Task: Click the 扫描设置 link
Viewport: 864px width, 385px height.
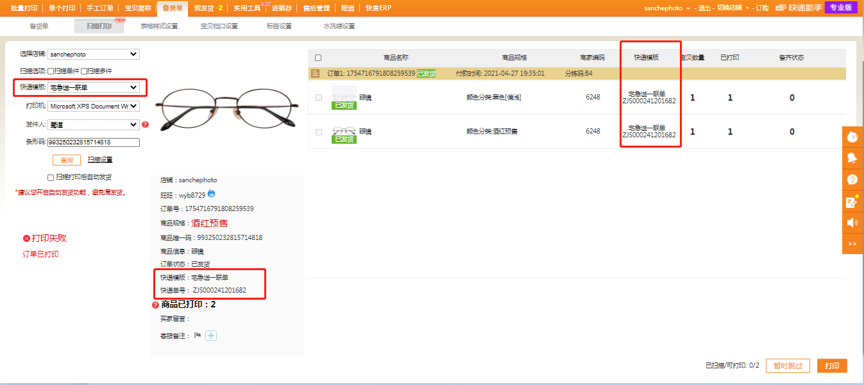Action: [100, 160]
